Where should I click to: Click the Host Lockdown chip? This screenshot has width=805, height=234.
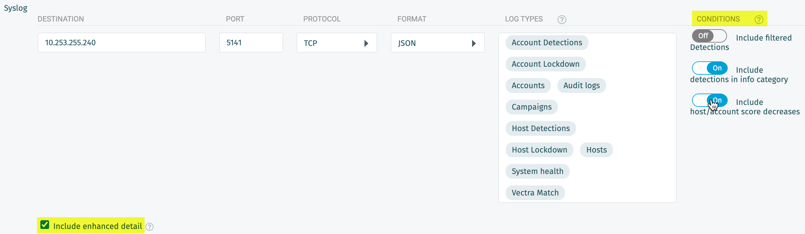coord(539,150)
